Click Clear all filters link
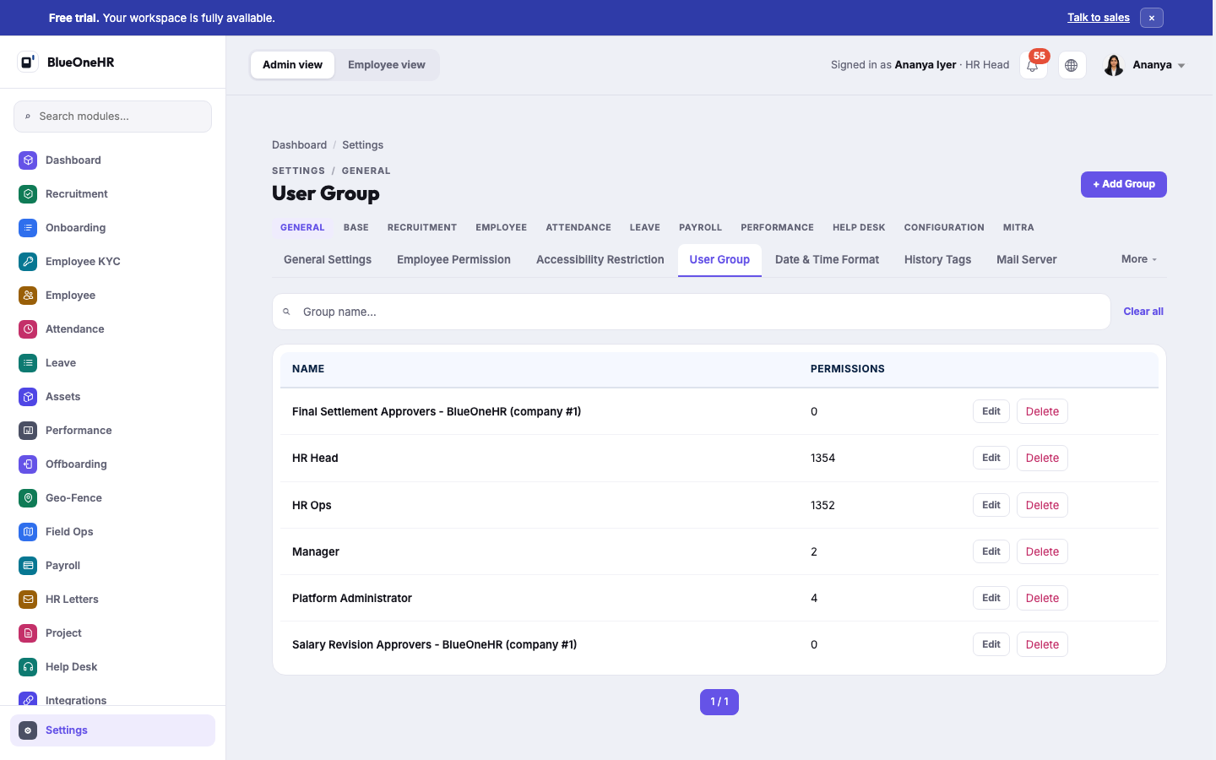1216x760 pixels. pos(1143,312)
